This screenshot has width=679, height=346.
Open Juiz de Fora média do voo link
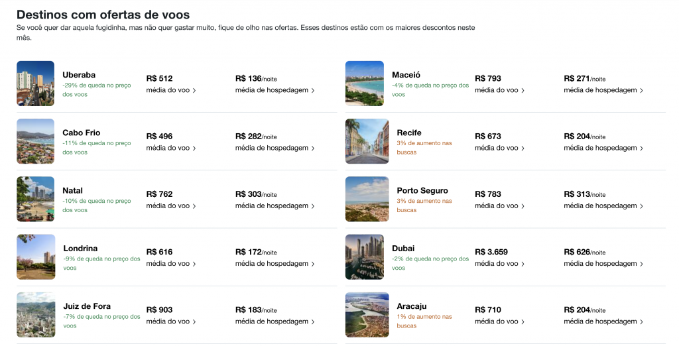coord(170,321)
